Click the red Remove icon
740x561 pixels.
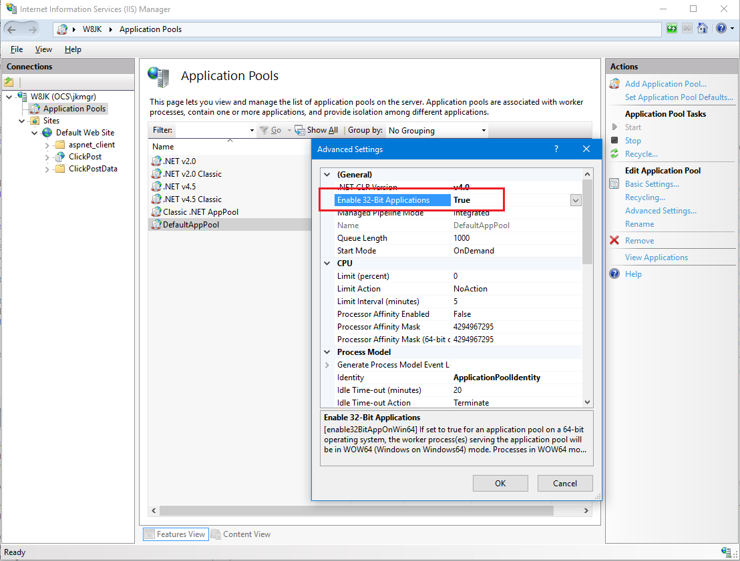tap(614, 241)
